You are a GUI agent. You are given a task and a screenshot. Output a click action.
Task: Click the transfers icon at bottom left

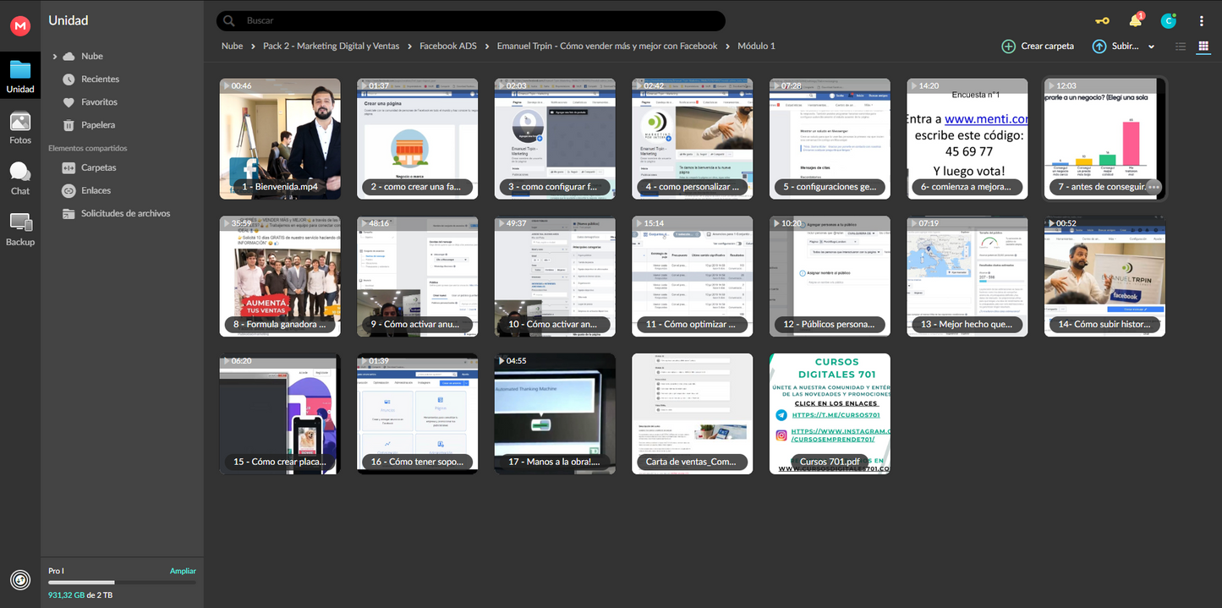20,580
